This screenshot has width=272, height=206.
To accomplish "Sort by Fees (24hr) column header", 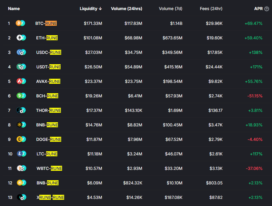I will pos(211,9).
